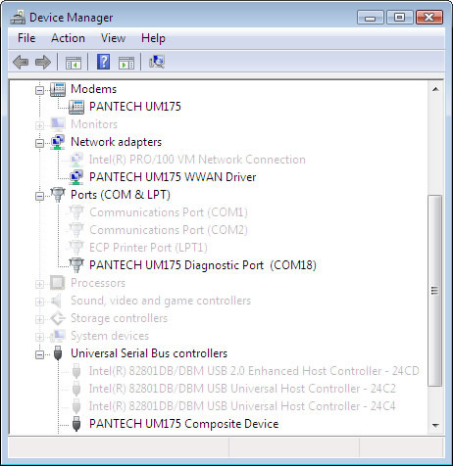Collapse the Network adapters category
453x466 pixels.
tap(39, 143)
